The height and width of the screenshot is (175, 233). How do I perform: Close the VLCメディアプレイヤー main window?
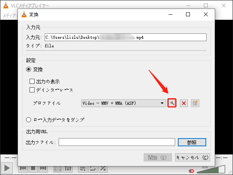click(224, 5)
